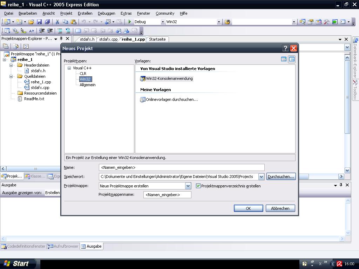Click the Save All toolbar icon

coord(47,22)
